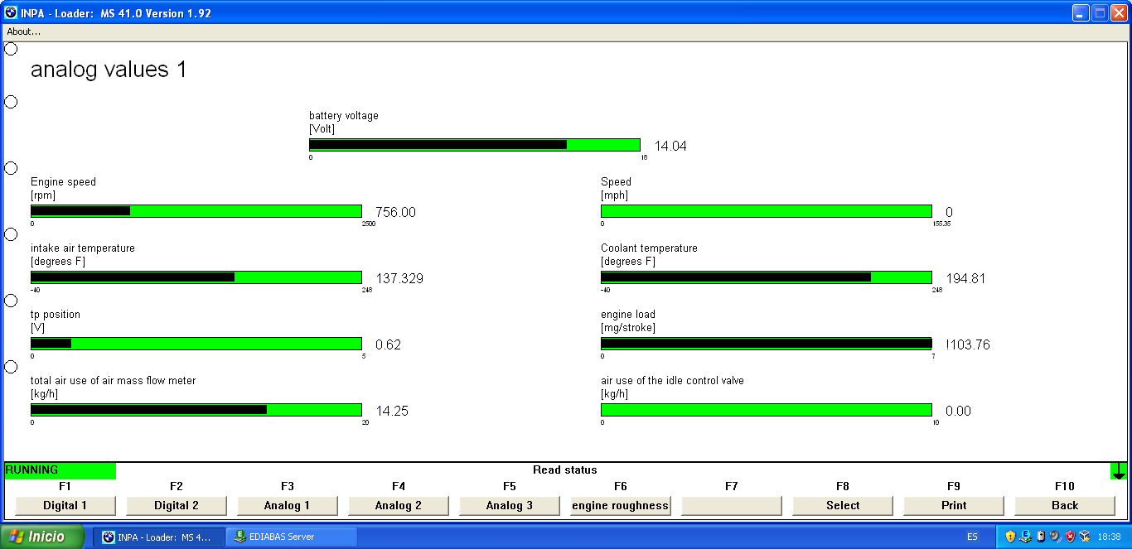Click the 137.329 intake temperature value
1132x549 pixels.
click(x=399, y=279)
